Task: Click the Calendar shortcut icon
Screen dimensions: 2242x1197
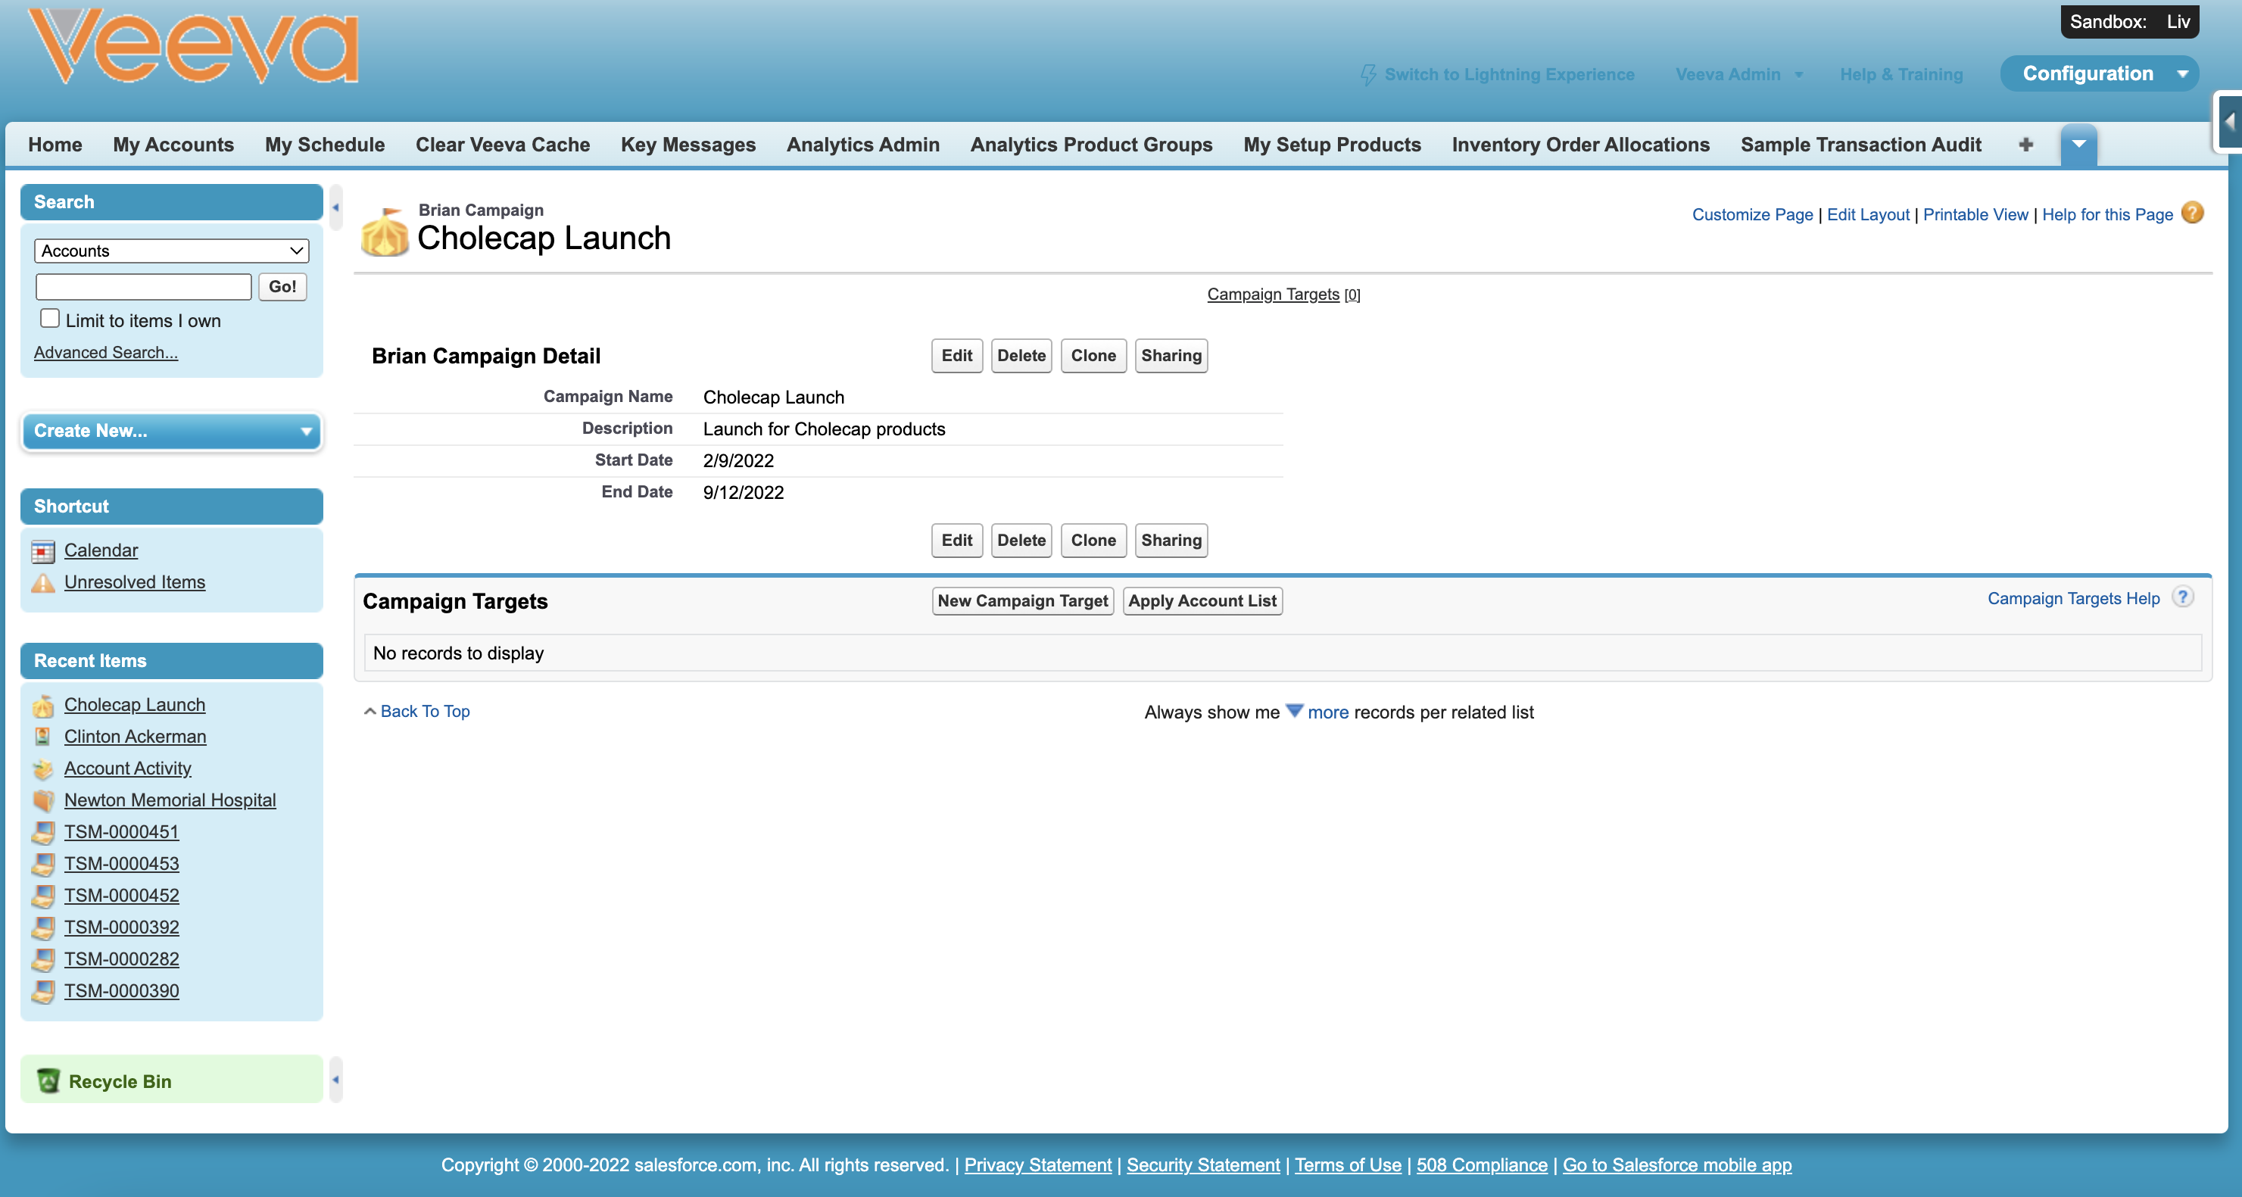Action: (x=42, y=551)
